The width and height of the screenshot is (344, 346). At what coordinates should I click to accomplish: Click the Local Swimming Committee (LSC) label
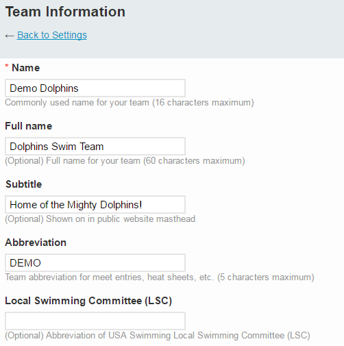pyautogui.click(x=88, y=301)
